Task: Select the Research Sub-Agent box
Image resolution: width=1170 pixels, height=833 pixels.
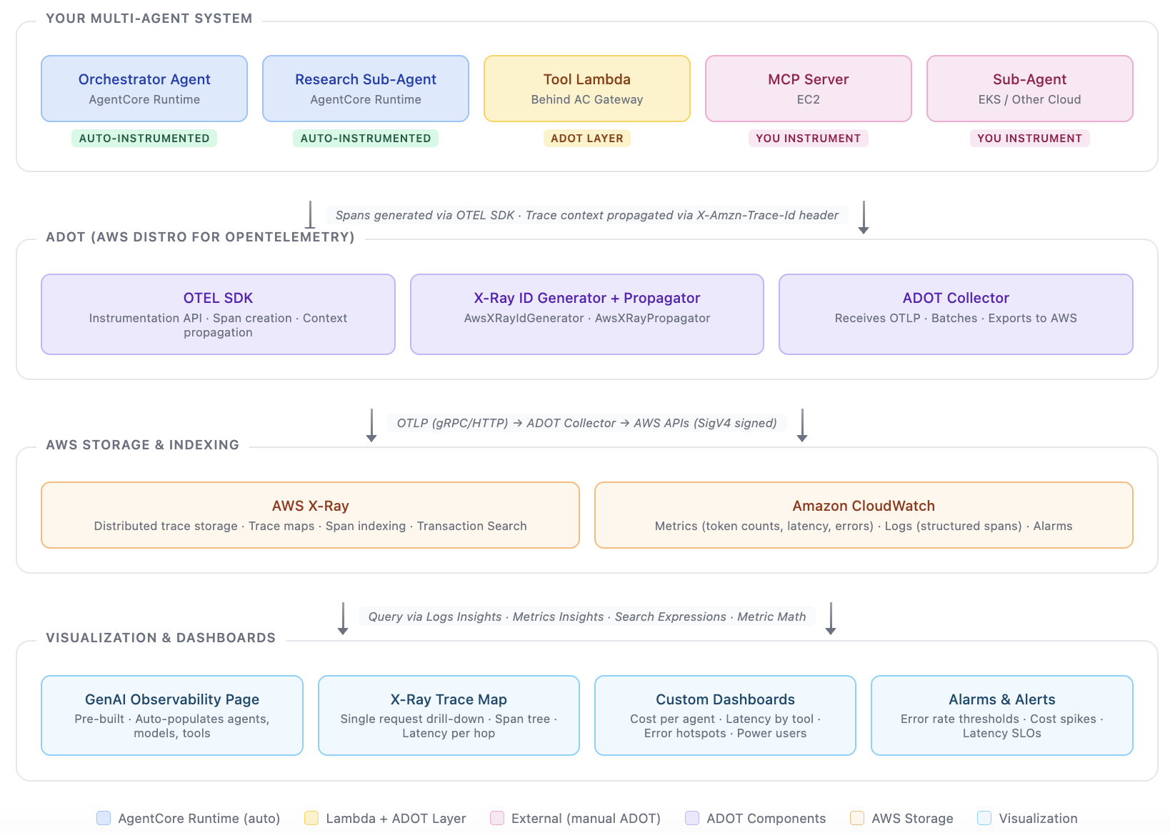Action: [366, 89]
